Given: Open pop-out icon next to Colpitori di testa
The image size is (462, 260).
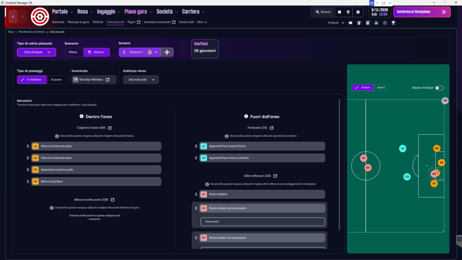Looking at the screenshot, I should pos(110,128).
